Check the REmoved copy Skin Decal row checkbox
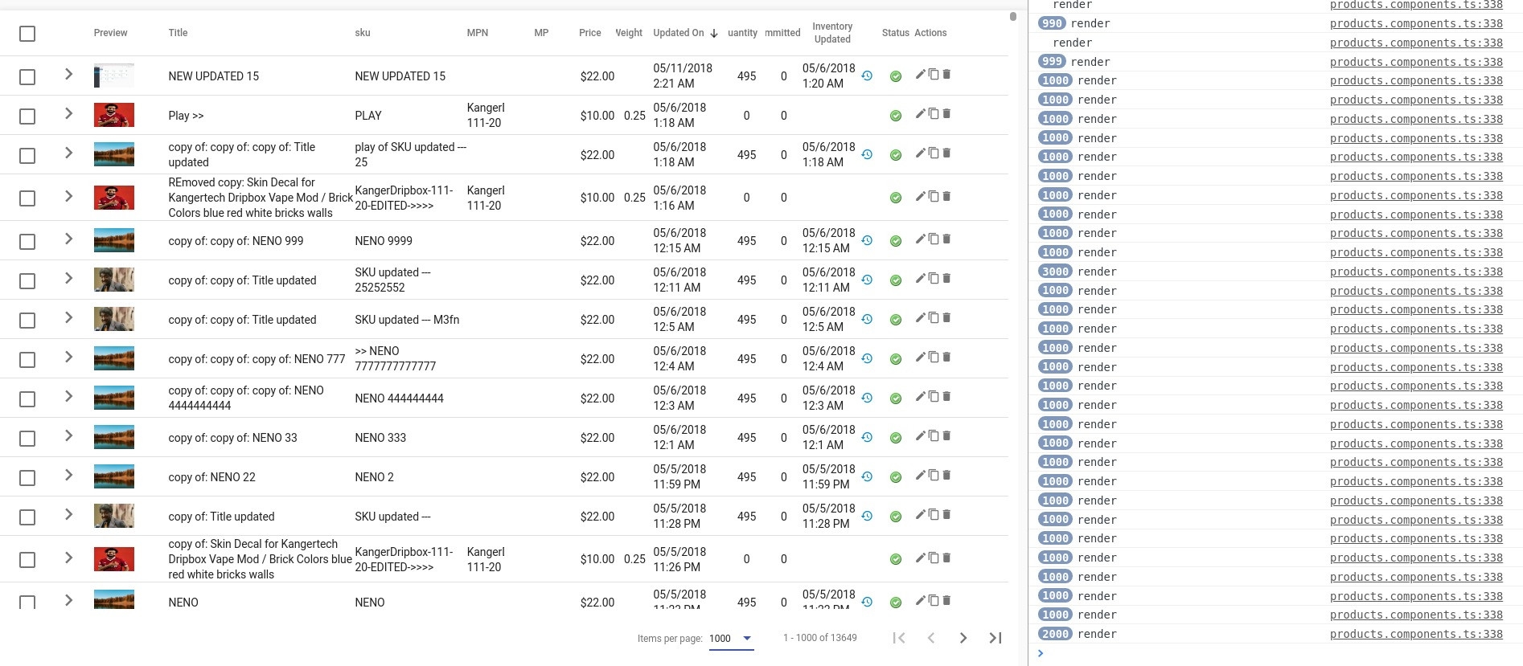This screenshot has width=1523, height=666. 27,198
